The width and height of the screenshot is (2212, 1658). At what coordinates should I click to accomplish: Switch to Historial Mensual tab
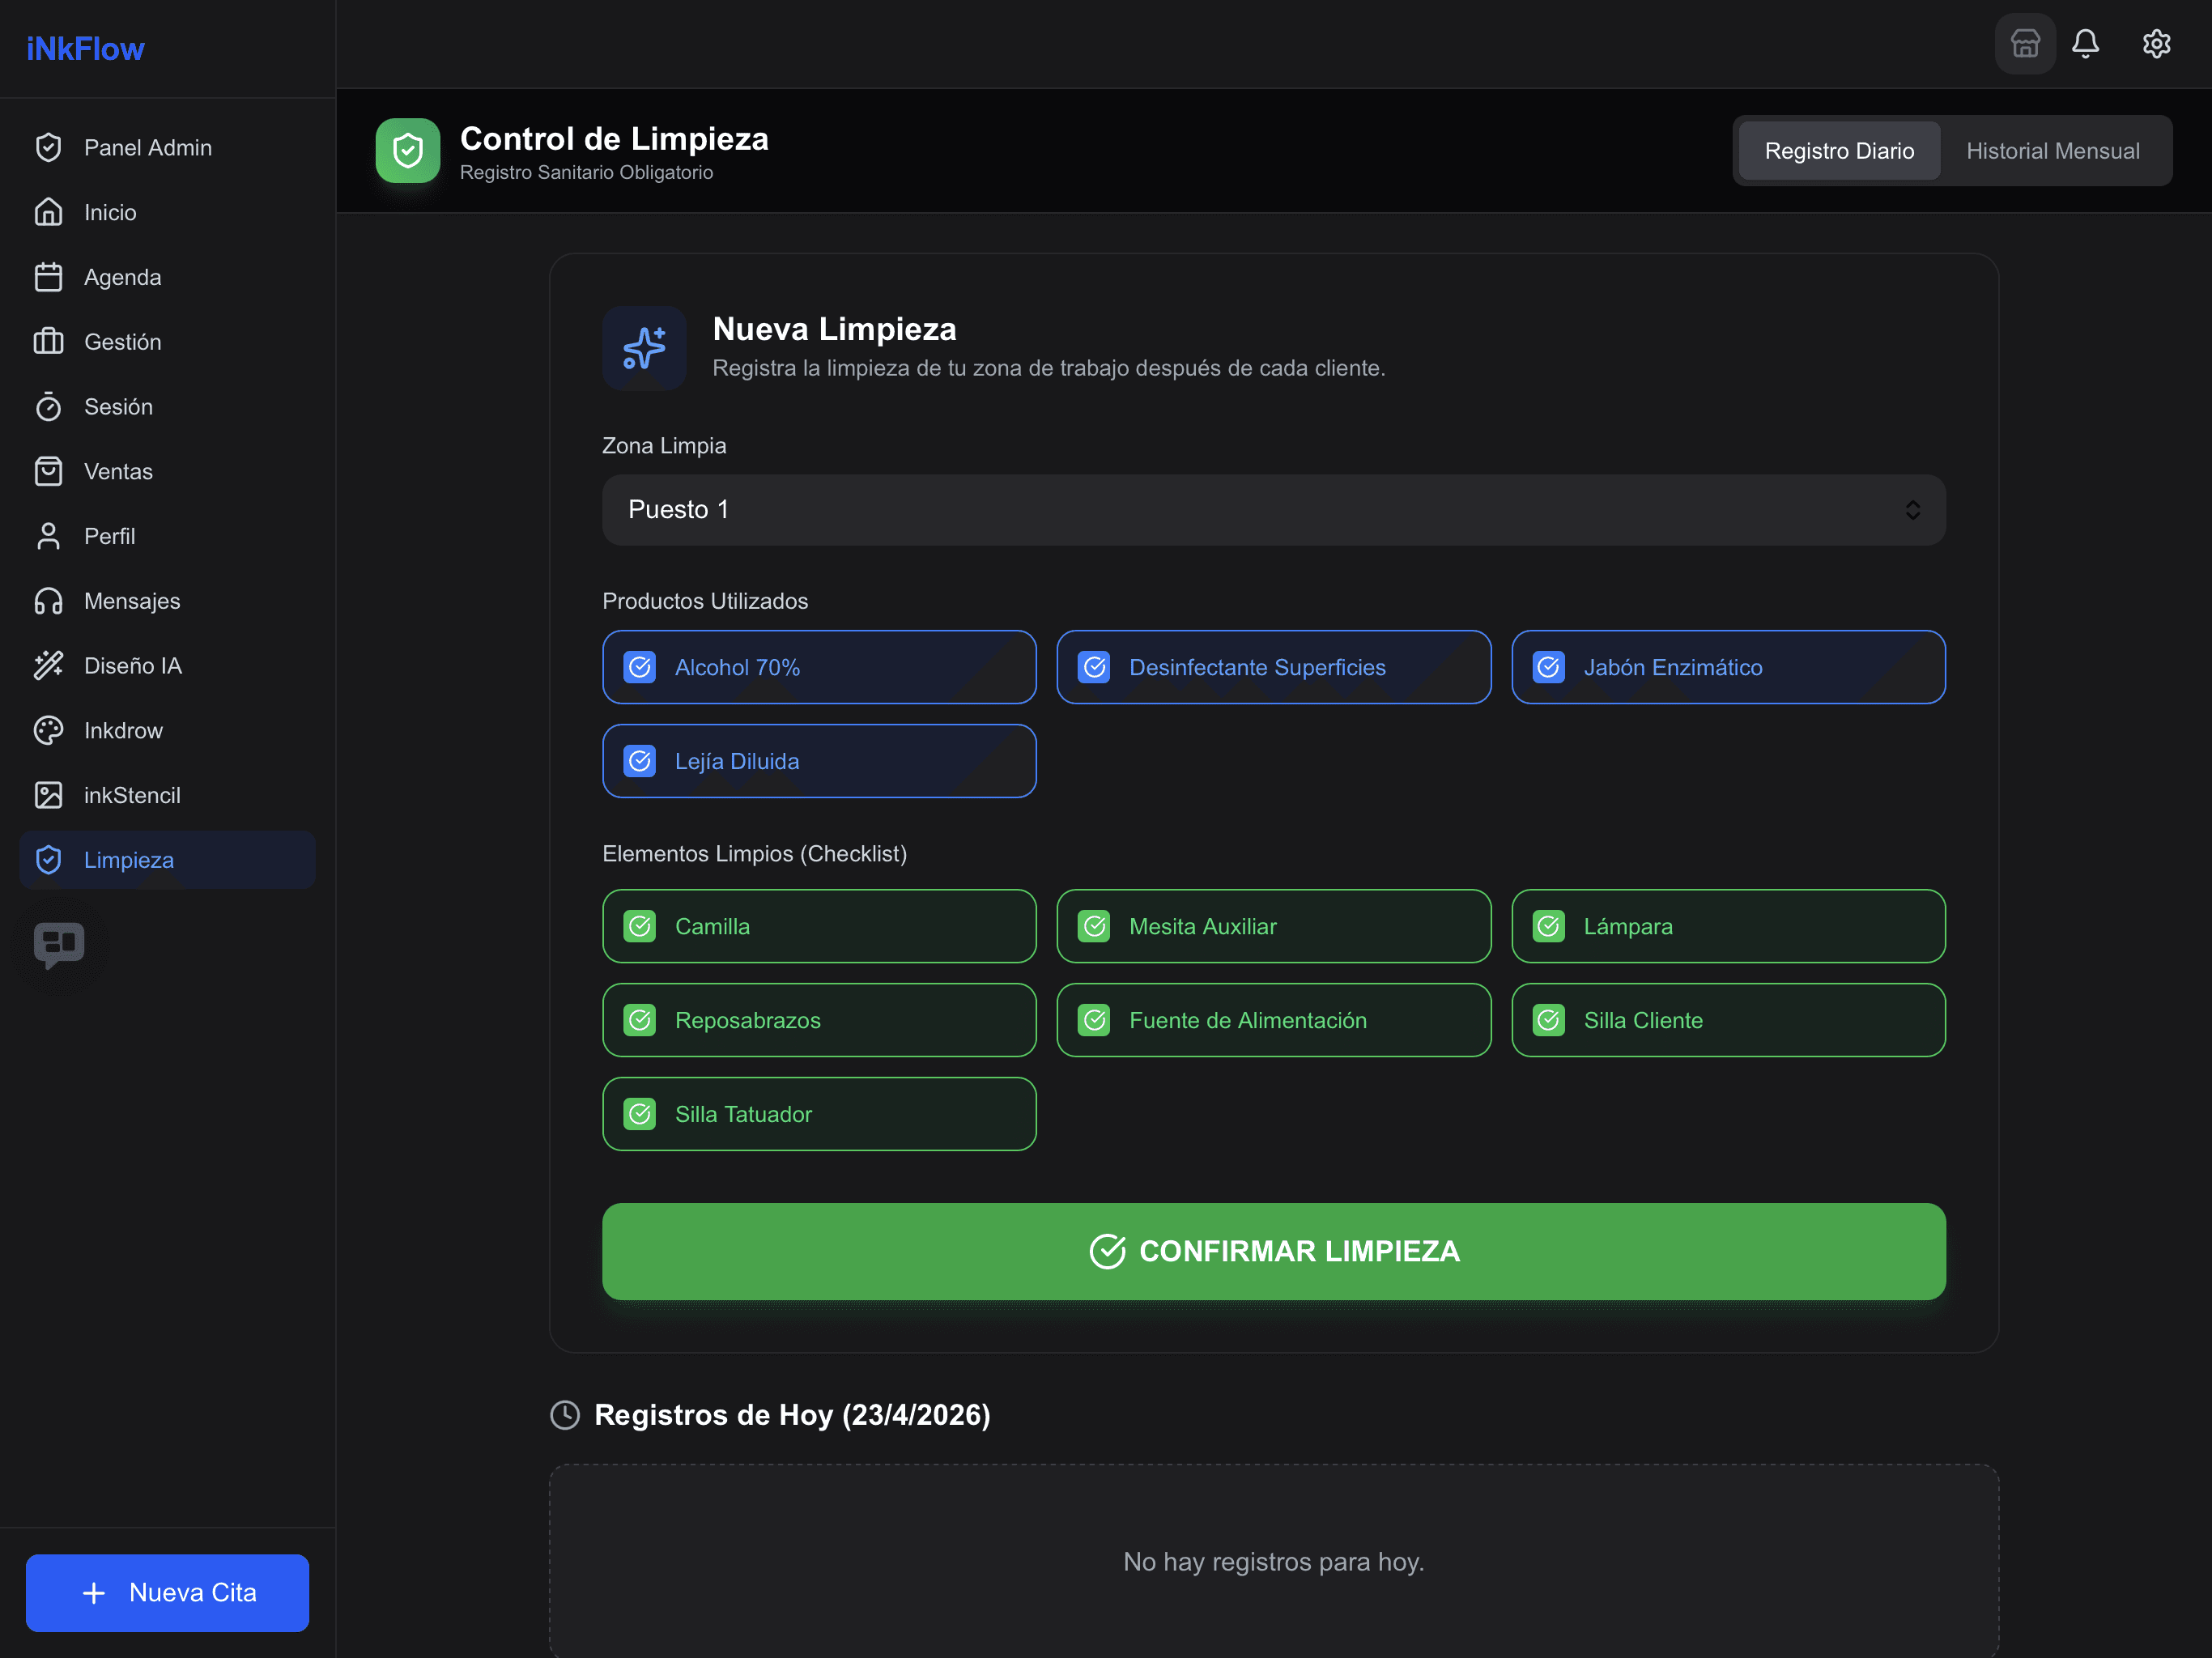2052,151
